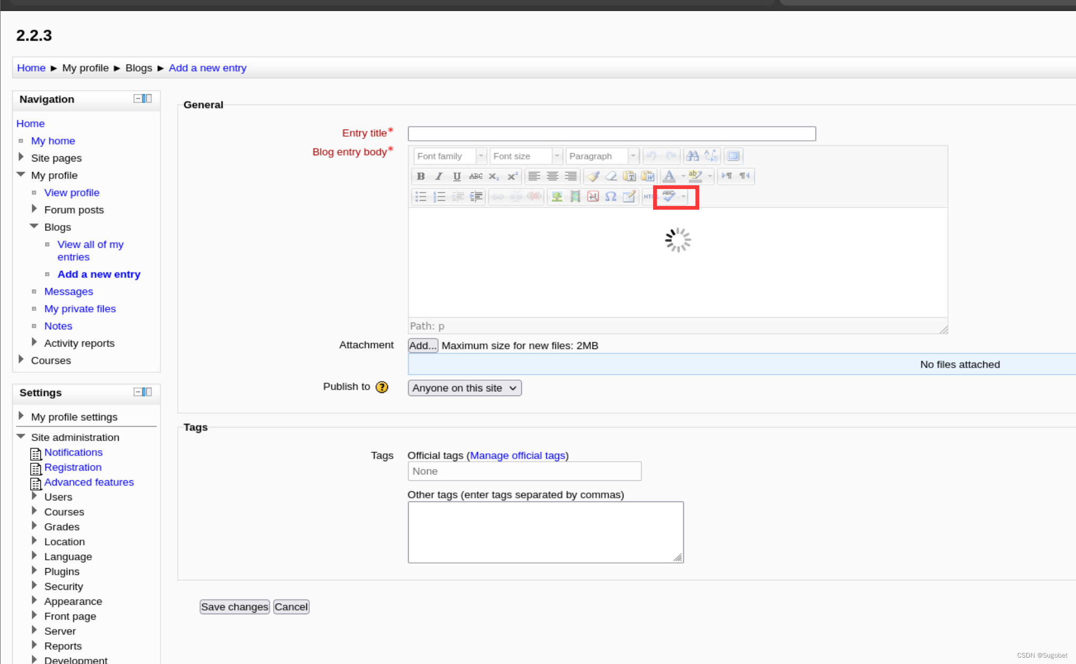Click the Save changes button
This screenshot has height=664, width=1076.
tap(234, 607)
